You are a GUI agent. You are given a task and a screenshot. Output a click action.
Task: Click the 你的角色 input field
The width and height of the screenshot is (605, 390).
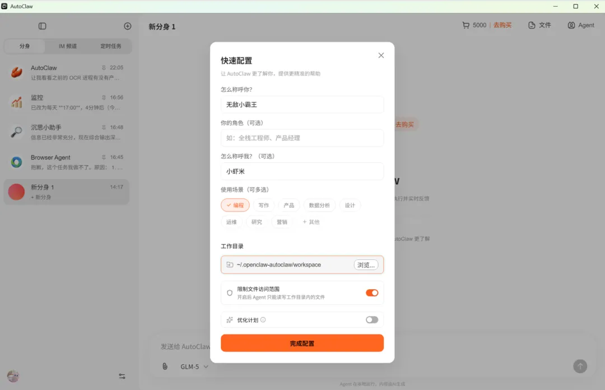pyautogui.click(x=302, y=138)
